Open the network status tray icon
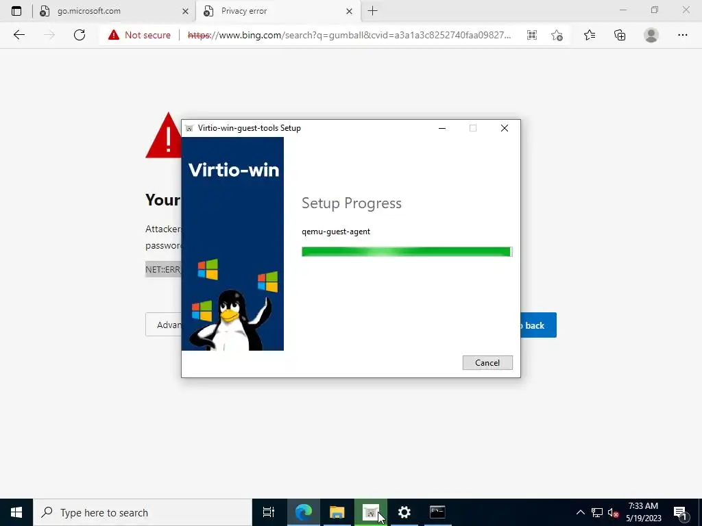 coord(597,512)
